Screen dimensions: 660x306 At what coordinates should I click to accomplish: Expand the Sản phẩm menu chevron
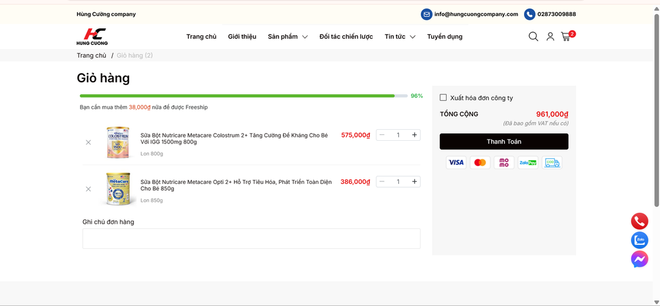pos(305,37)
